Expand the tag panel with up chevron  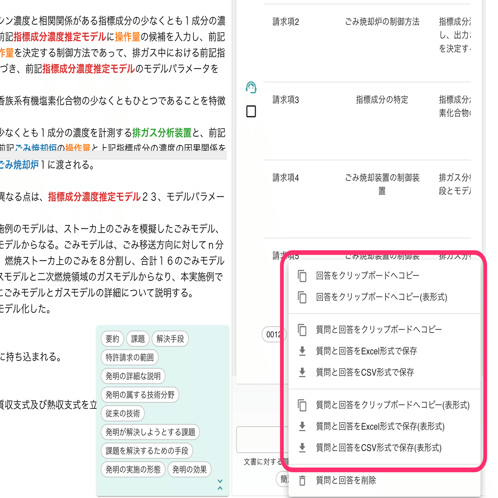[220, 489]
